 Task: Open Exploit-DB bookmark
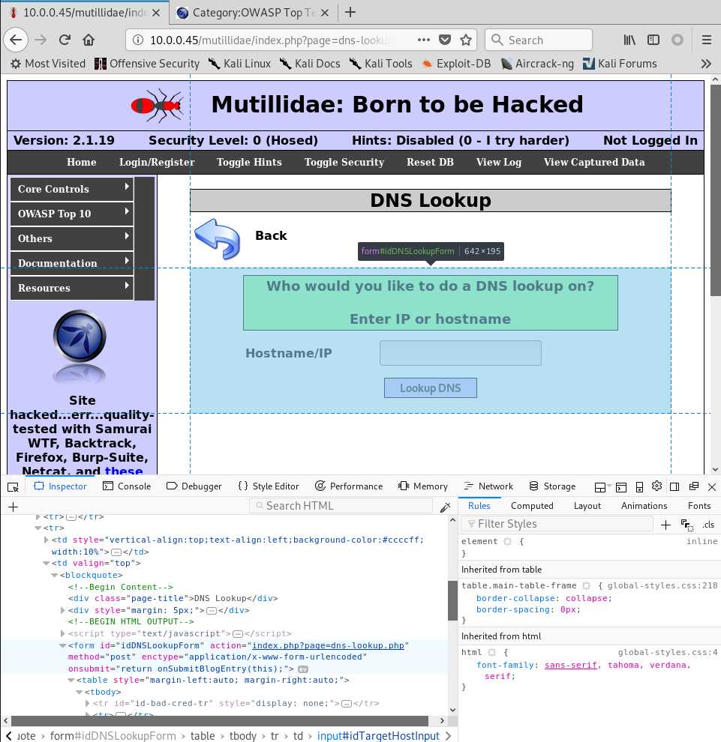[456, 64]
